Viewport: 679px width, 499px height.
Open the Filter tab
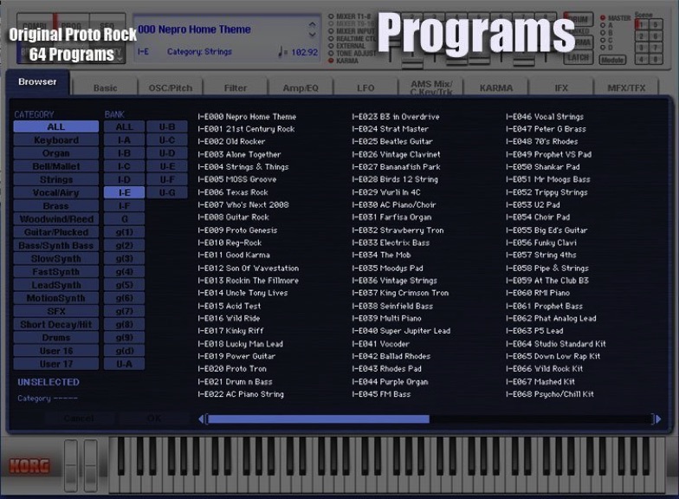click(236, 88)
